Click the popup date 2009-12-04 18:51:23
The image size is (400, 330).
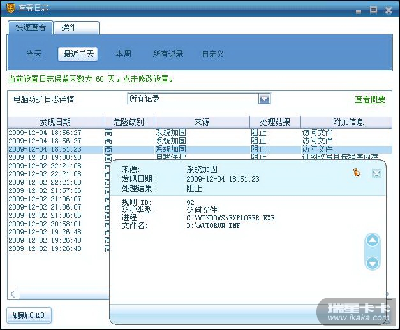[x=223, y=179]
